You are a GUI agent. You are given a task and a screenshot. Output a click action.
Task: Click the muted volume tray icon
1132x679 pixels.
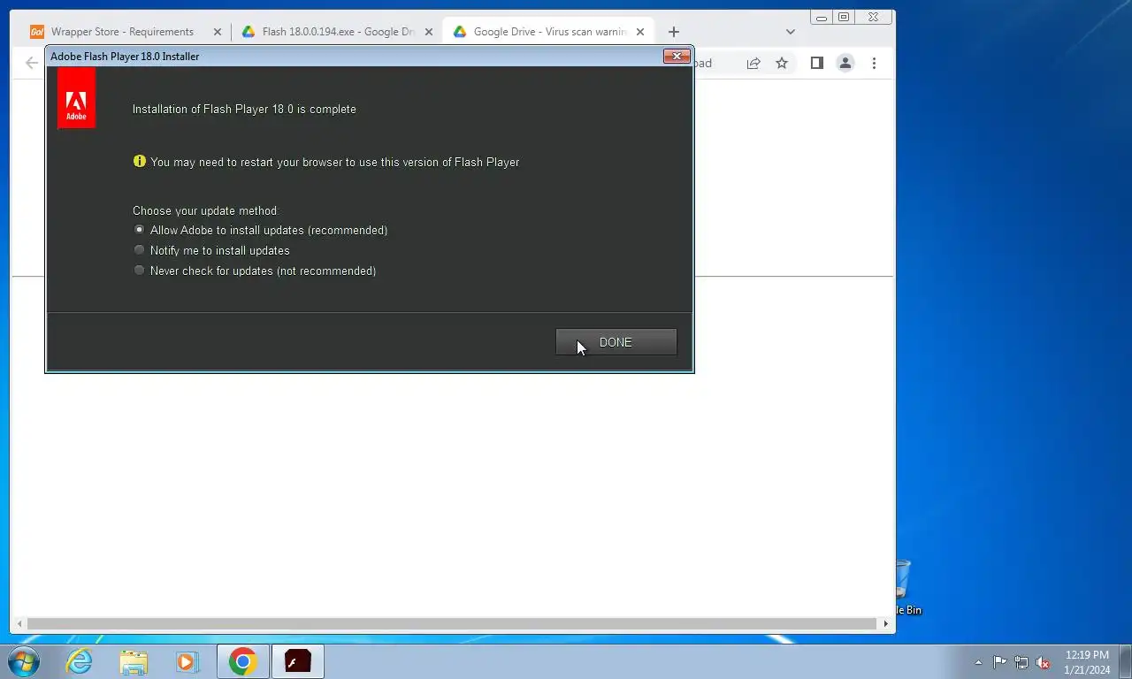1044,662
